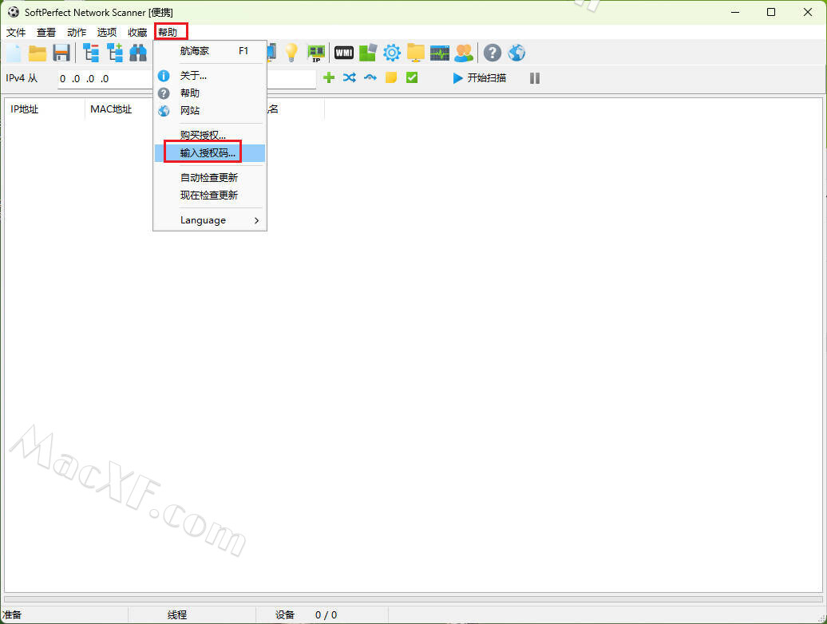Viewport: 827px width, 624px height.
Task: Sort by the IP地址 column header
Action: 45,109
